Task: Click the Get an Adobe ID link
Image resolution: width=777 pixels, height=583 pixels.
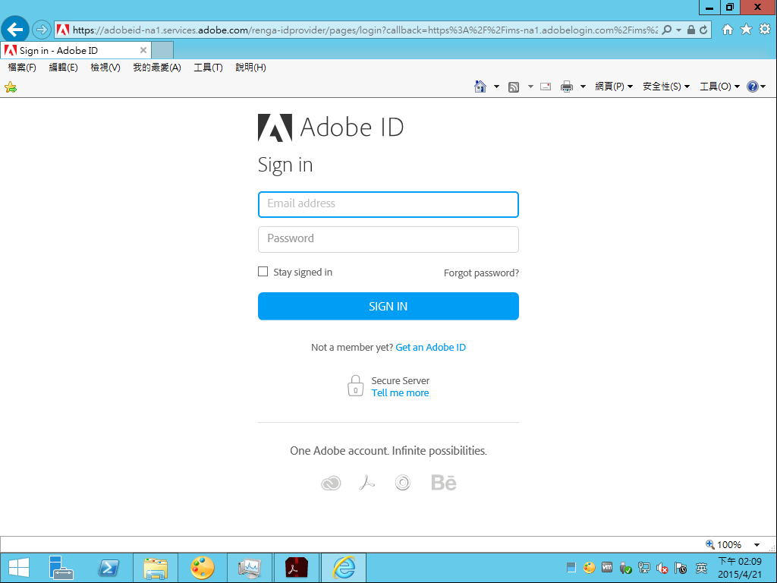Action: pyautogui.click(x=431, y=348)
